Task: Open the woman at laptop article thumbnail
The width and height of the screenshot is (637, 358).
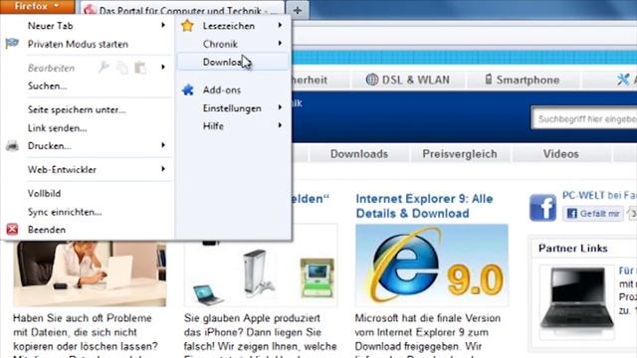Action: [90, 273]
